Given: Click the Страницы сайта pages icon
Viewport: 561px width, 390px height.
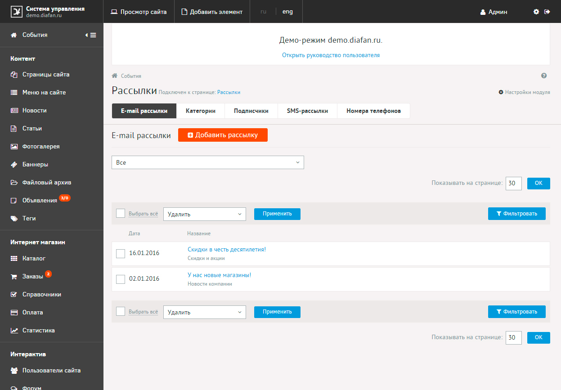Looking at the screenshot, I should pyautogui.click(x=13, y=75).
